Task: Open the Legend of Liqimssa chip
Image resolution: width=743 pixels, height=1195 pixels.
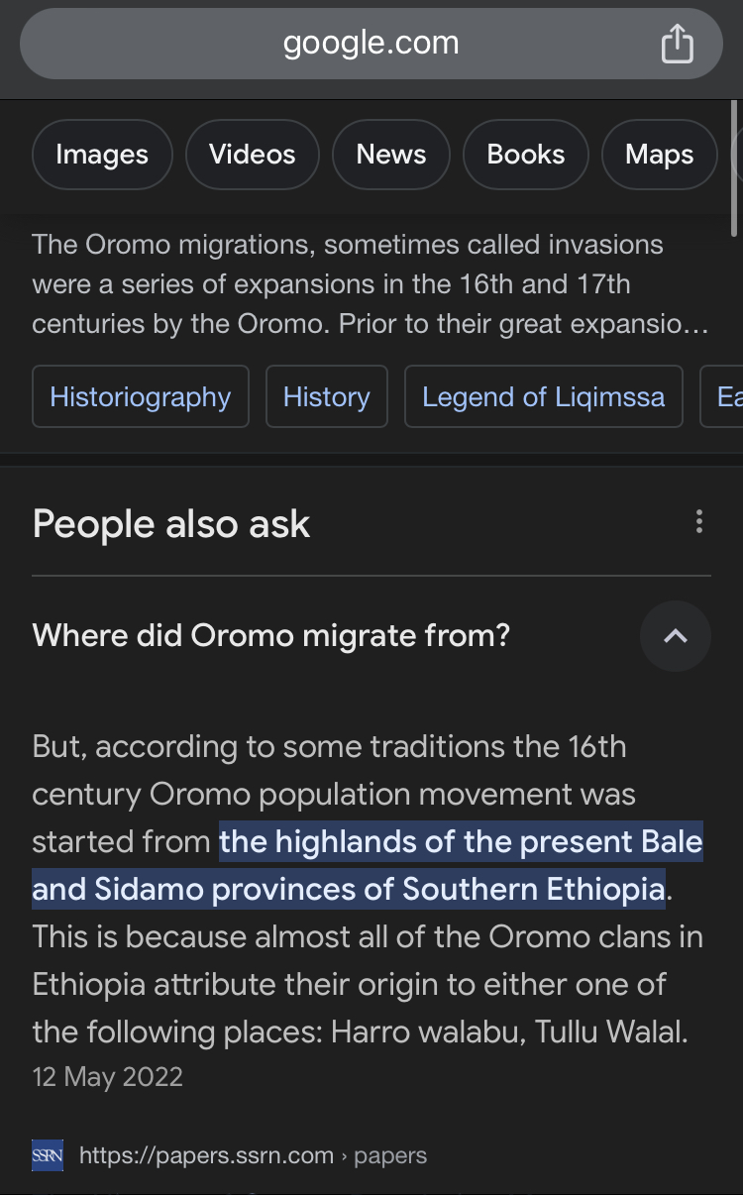Action: [543, 397]
